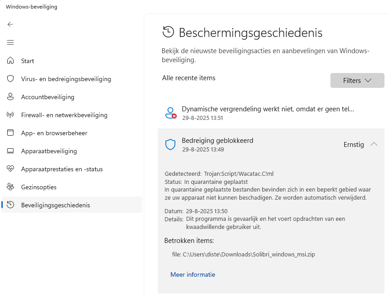Open Accountbeveiliging section

pos(72,97)
